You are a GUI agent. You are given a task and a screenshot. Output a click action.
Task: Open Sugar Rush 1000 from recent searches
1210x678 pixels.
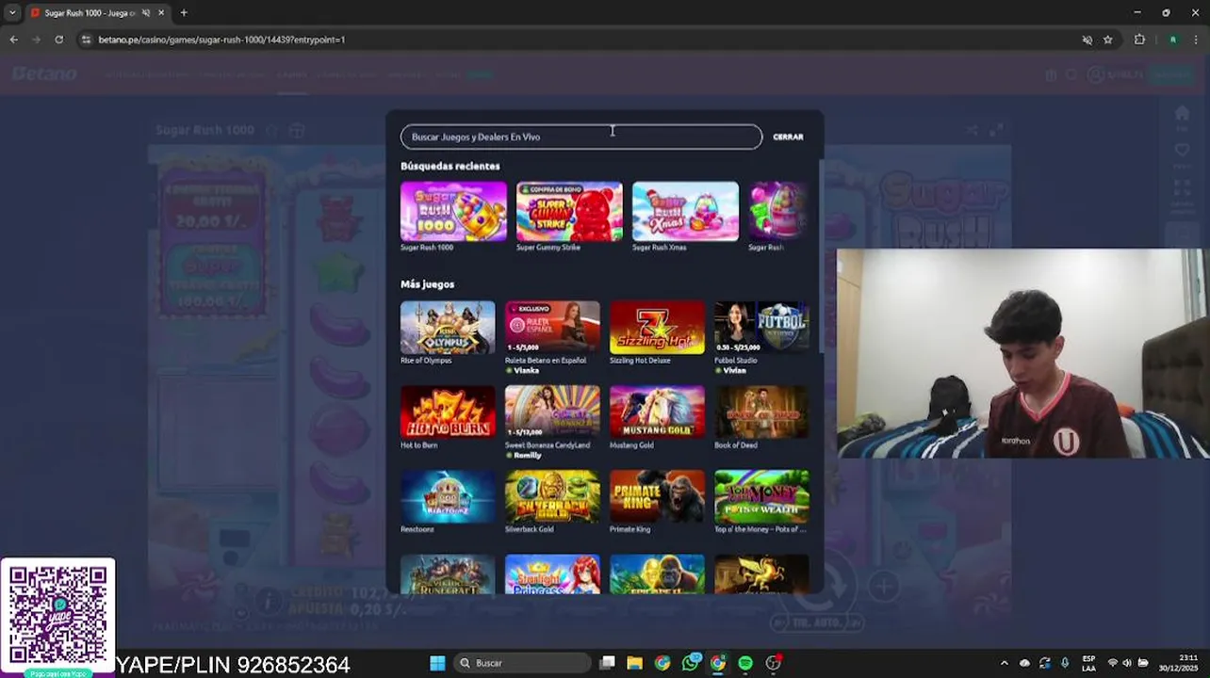453,211
